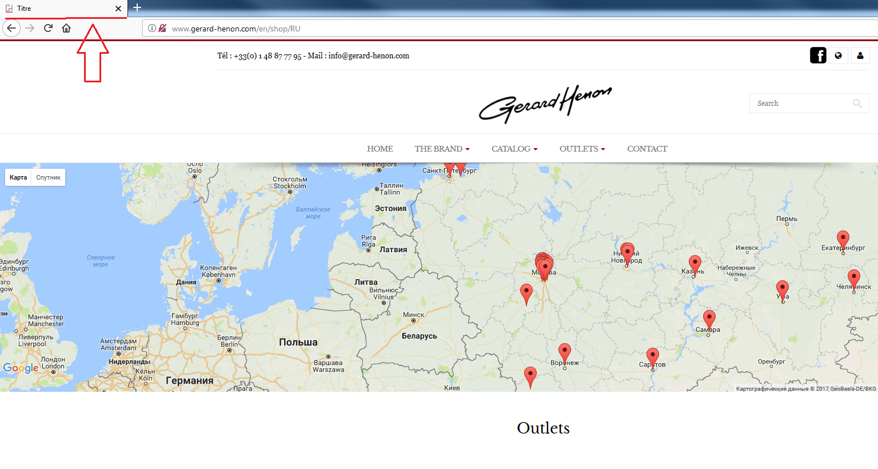
Task: Open the CONTACT menu item
Action: 647,149
